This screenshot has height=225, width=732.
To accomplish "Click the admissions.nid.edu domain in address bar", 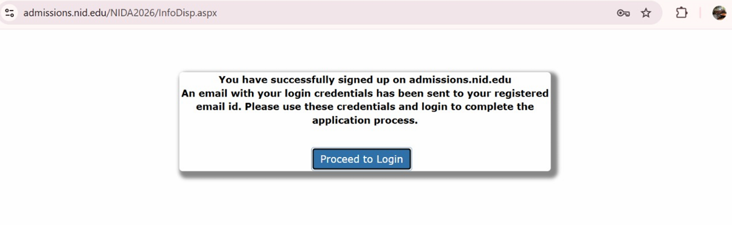I will pos(64,13).
